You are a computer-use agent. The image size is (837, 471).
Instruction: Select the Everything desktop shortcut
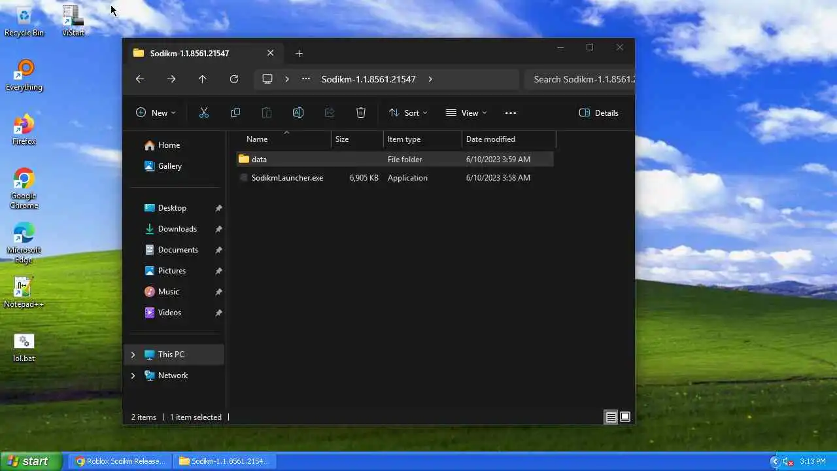tap(24, 75)
